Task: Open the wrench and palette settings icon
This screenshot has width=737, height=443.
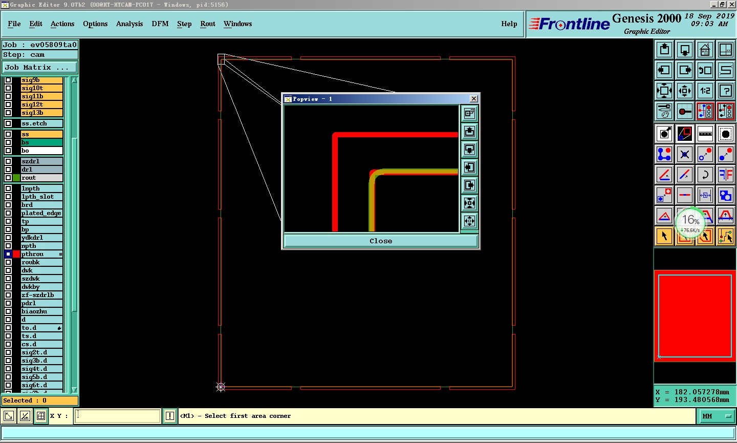Action: pyautogui.click(x=664, y=111)
